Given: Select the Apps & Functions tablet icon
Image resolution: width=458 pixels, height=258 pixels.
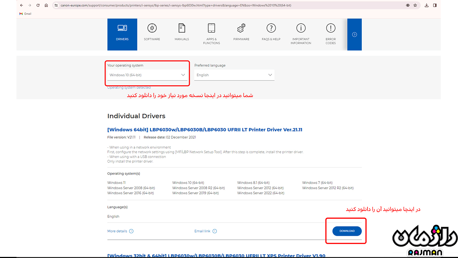Looking at the screenshot, I should point(211,28).
